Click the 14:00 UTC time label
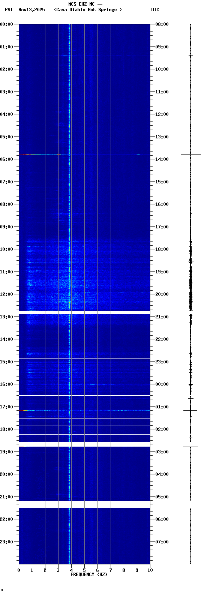 [x=162, y=159]
